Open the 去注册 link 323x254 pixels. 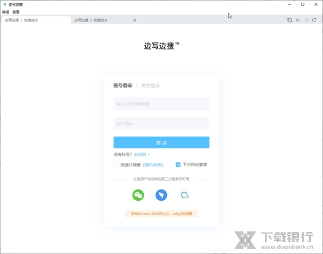(x=142, y=154)
